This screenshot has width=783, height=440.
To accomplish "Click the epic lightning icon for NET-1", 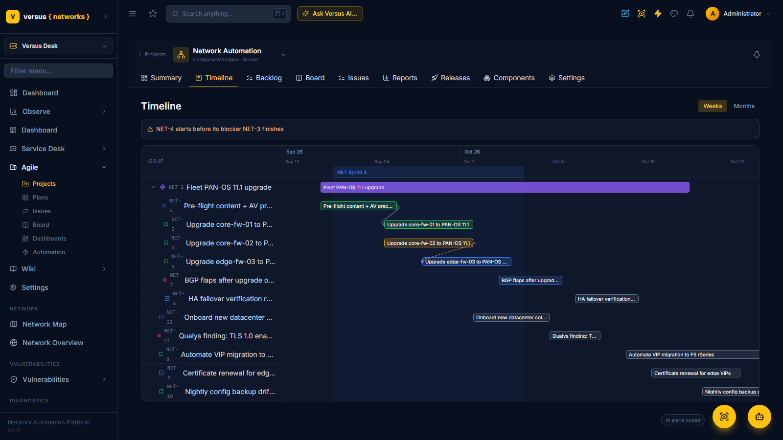I will [163, 187].
